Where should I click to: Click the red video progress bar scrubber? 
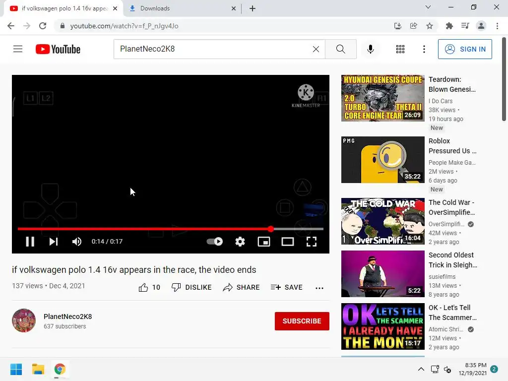[270, 229]
